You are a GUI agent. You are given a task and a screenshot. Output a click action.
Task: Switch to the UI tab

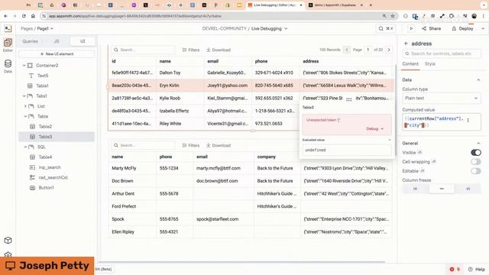83,41
